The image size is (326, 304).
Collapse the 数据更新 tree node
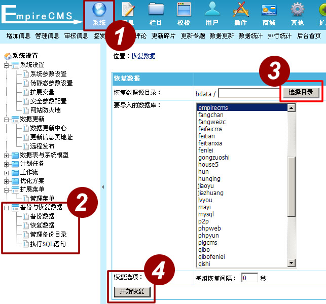click(7, 120)
